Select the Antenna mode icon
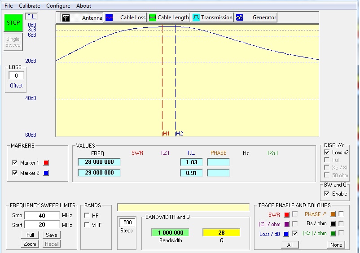This screenshot has height=253, width=360. pyautogui.click(x=66, y=17)
